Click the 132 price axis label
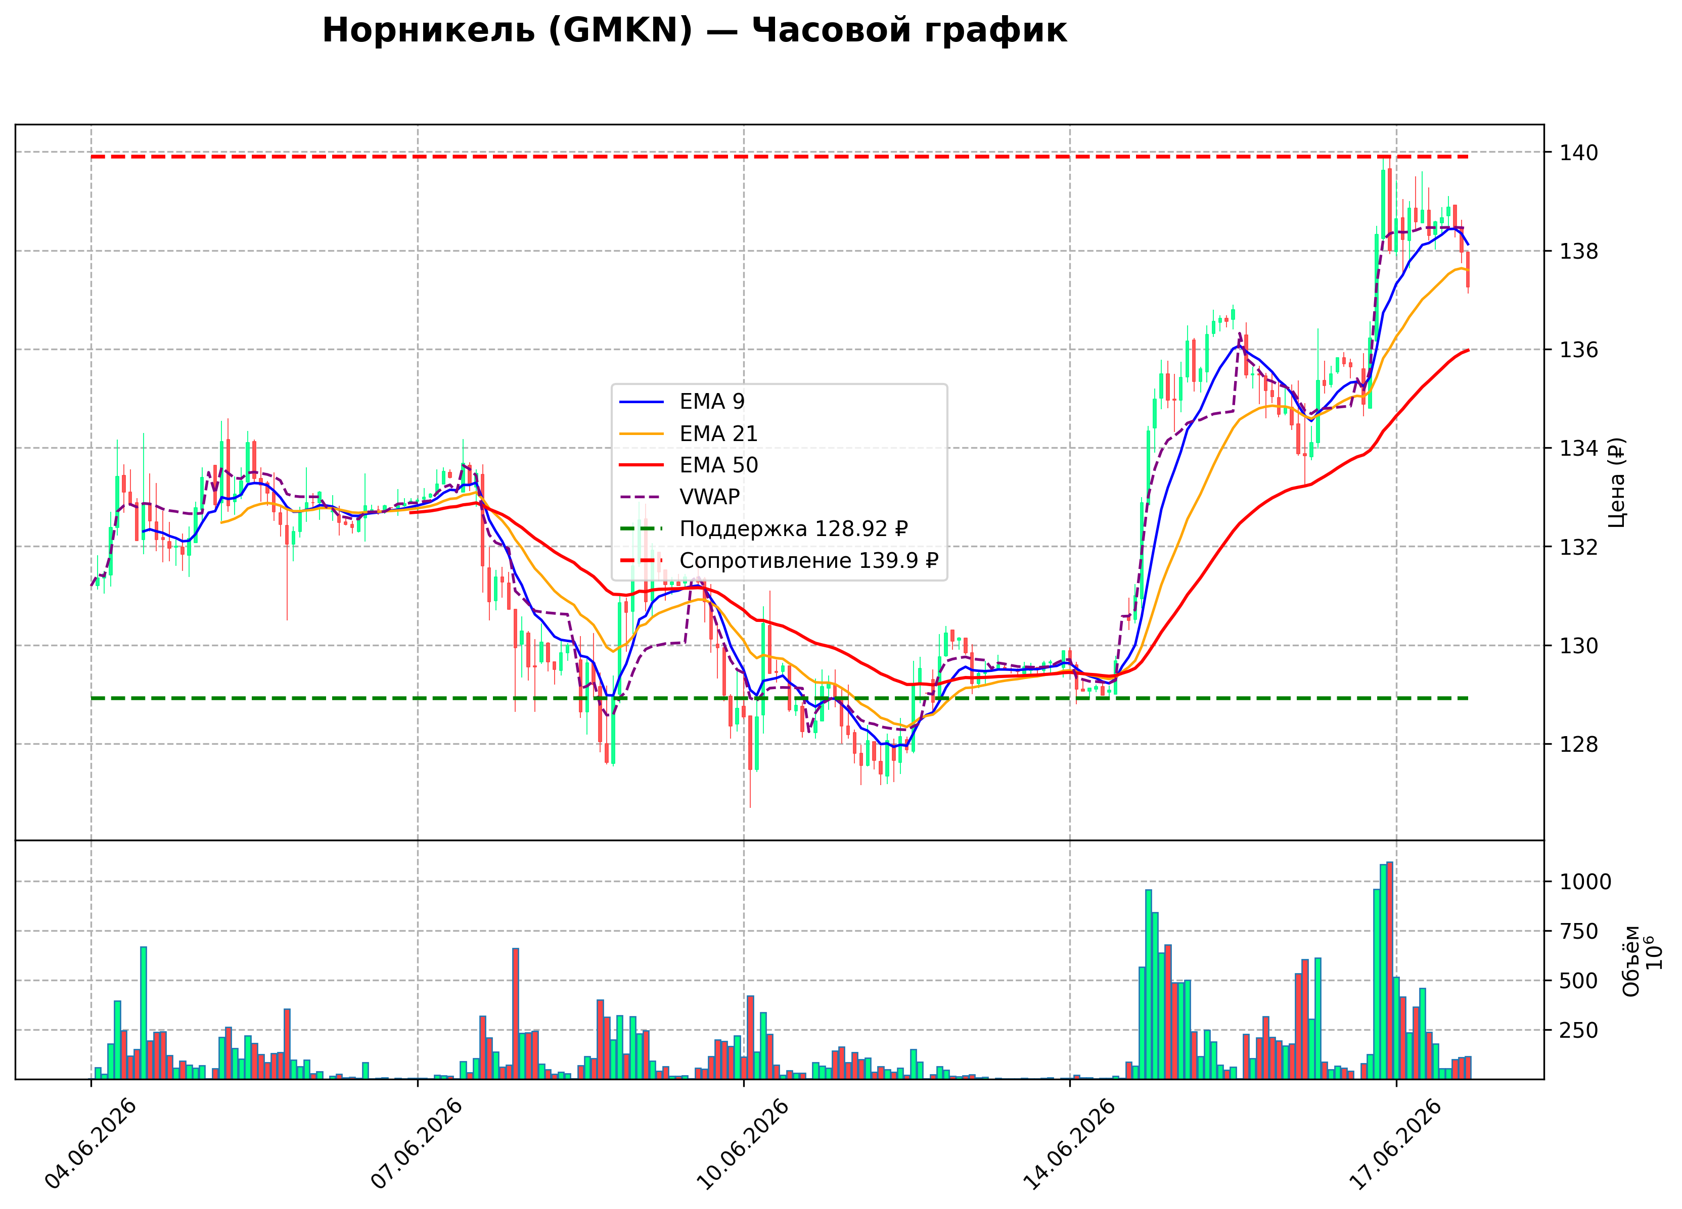 click(1579, 547)
